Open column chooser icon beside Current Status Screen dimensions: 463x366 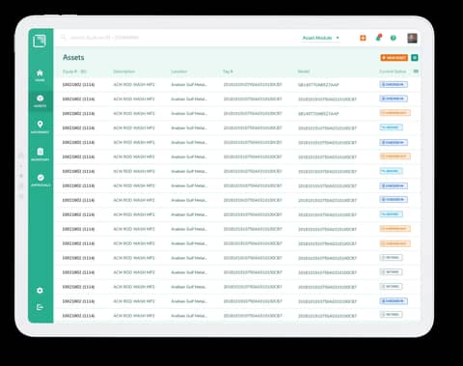click(416, 71)
